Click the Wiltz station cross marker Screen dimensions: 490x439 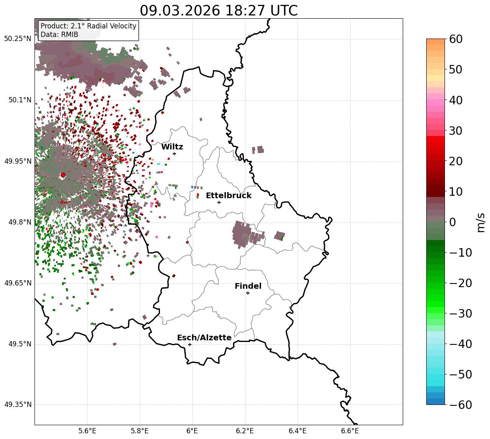174,154
